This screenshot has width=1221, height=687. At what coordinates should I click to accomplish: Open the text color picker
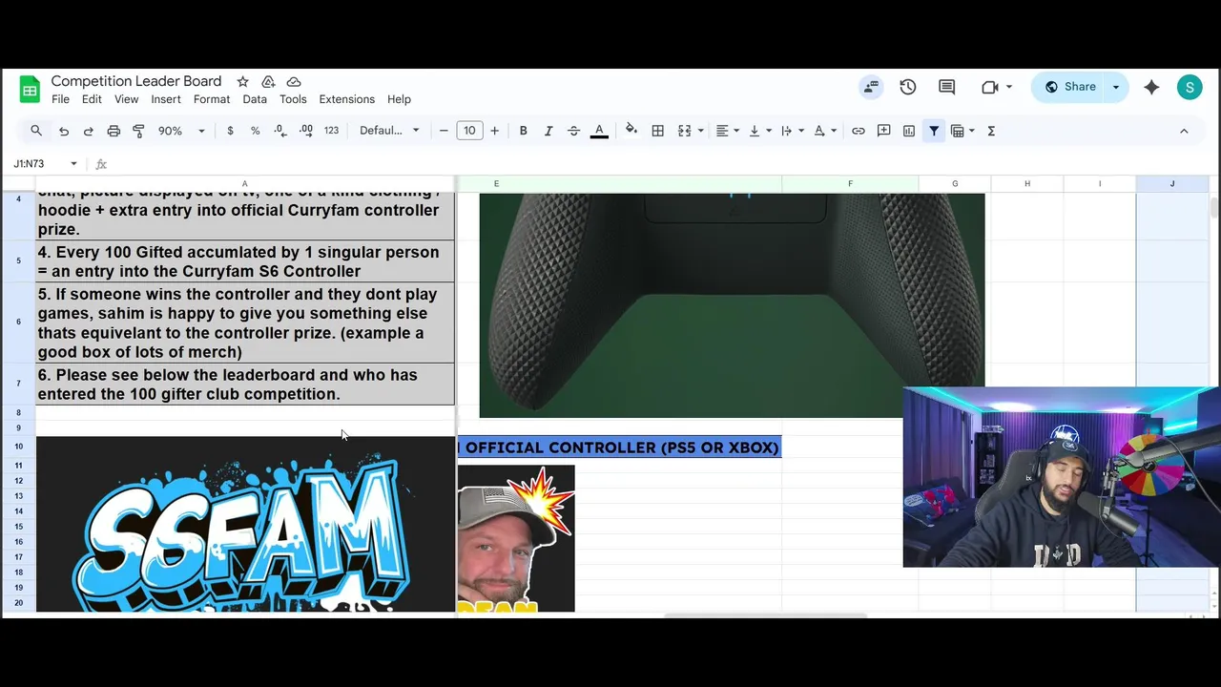pos(599,131)
